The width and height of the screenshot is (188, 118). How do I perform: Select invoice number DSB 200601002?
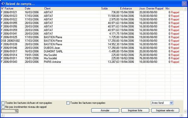point(10,41)
